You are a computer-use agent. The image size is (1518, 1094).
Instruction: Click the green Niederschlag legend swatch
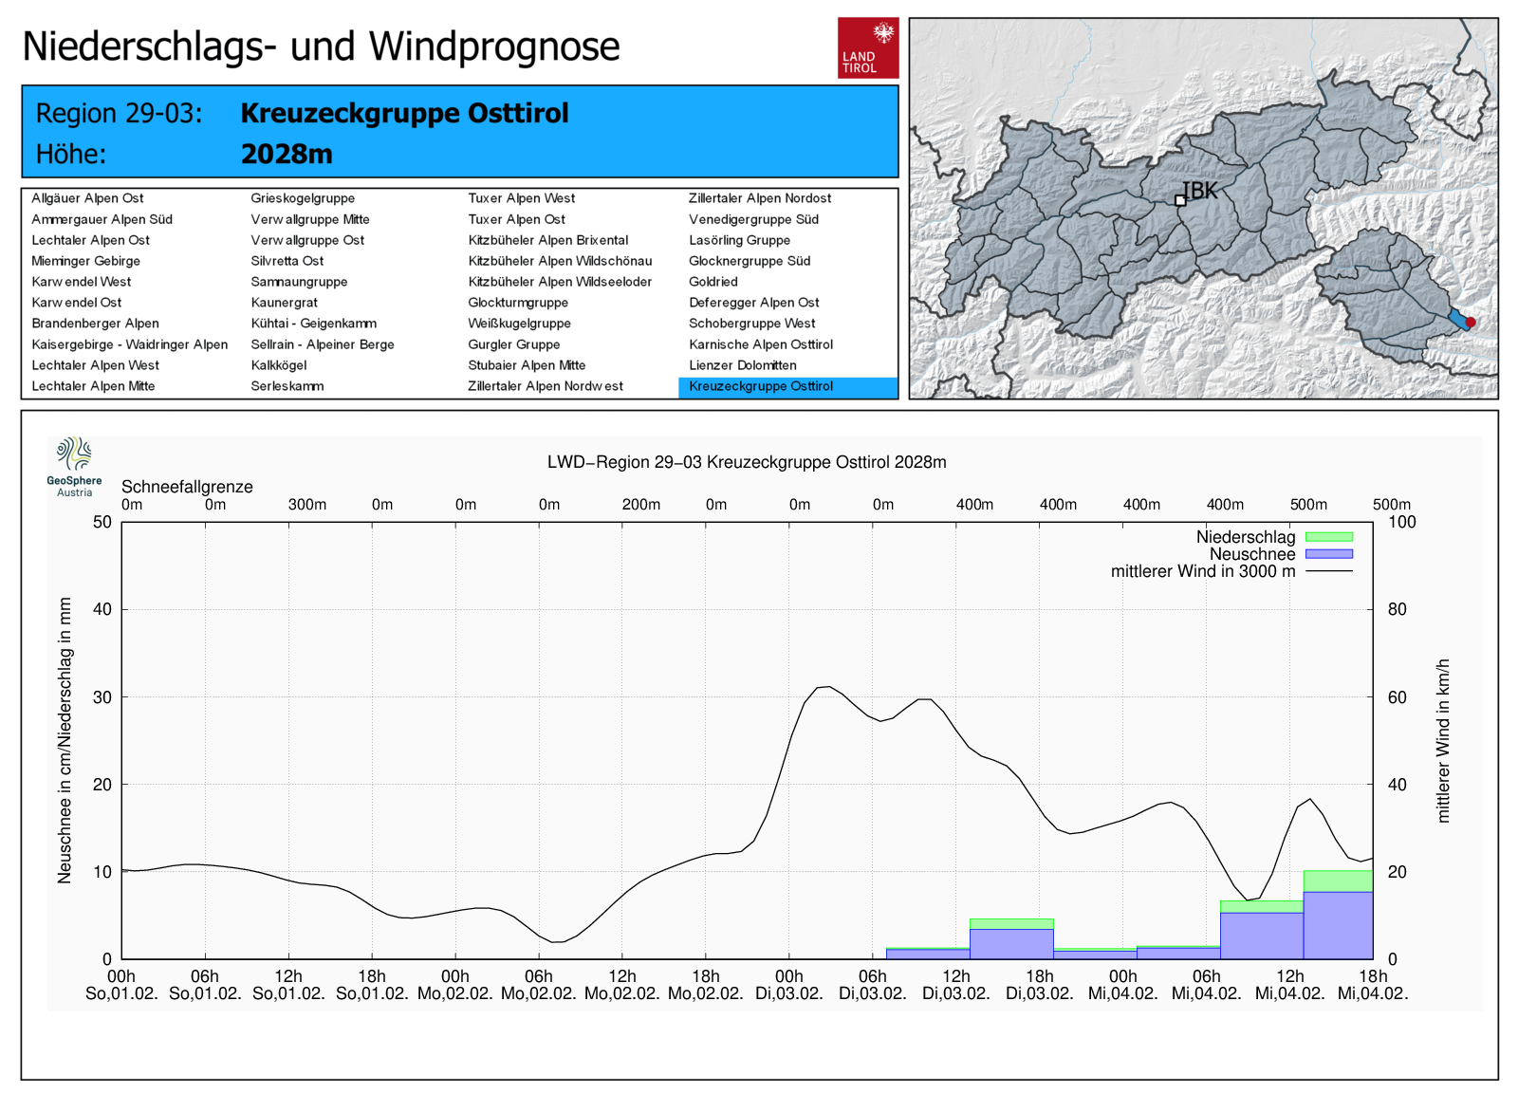coord(1328,537)
